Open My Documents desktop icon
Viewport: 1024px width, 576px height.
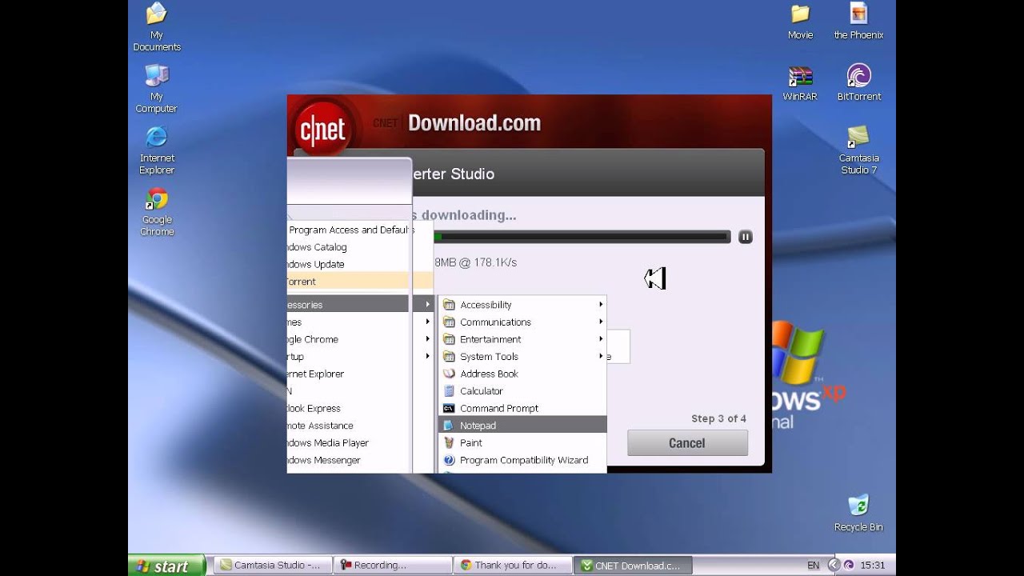pos(157,26)
